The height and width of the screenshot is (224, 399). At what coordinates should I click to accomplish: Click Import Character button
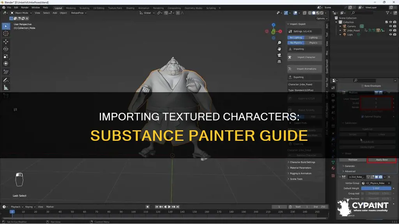[x=305, y=57]
